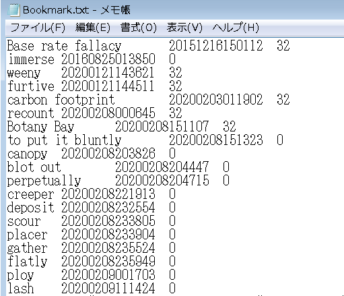Click timestamp 20200121143621
344x296 pixels.
pos(108,73)
